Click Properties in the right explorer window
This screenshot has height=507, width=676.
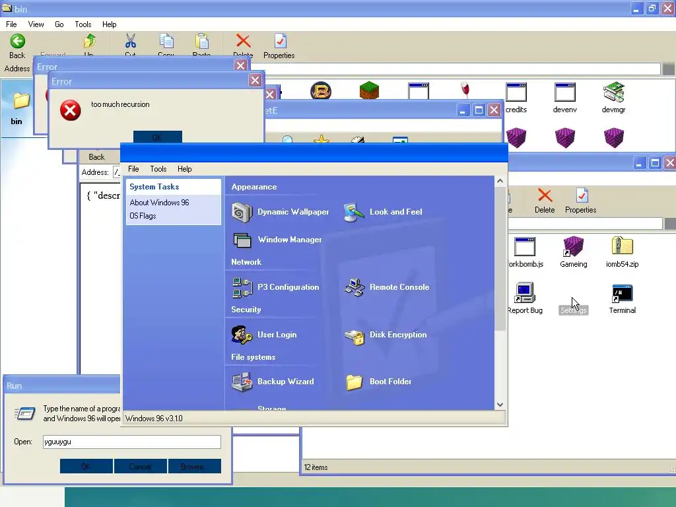tap(581, 201)
